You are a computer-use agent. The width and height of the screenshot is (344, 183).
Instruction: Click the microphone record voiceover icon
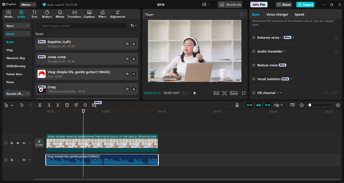coord(237,105)
